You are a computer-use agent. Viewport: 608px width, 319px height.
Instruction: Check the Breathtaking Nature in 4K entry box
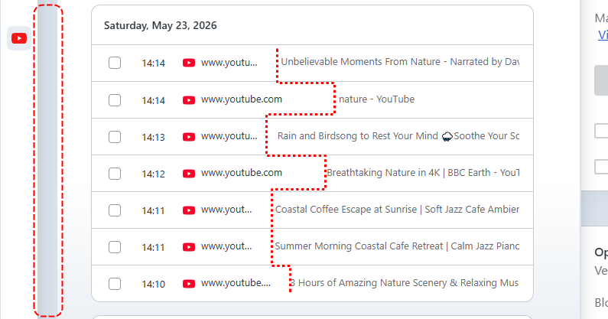[x=115, y=174]
